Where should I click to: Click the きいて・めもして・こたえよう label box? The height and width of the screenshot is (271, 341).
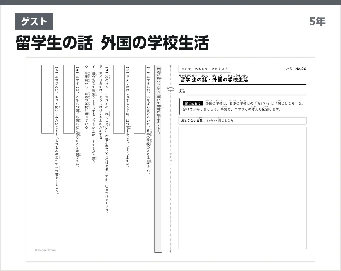205,69
